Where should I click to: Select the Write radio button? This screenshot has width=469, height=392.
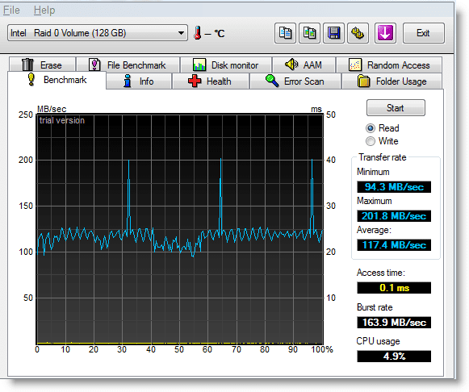[371, 141]
